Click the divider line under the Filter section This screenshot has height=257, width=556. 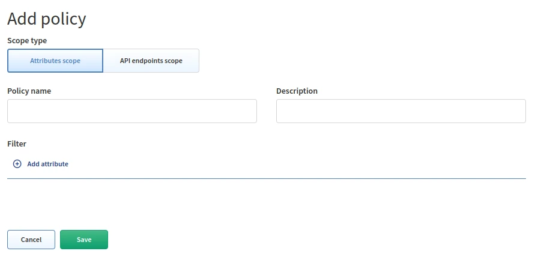(267, 178)
